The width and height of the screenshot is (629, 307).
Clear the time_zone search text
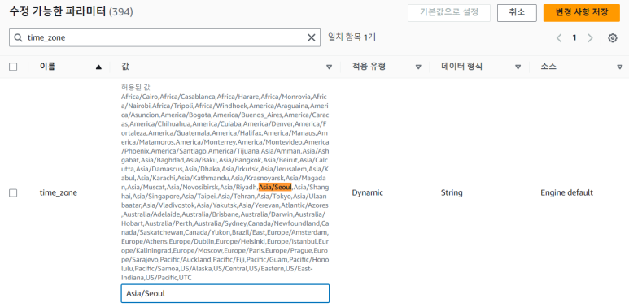(312, 37)
